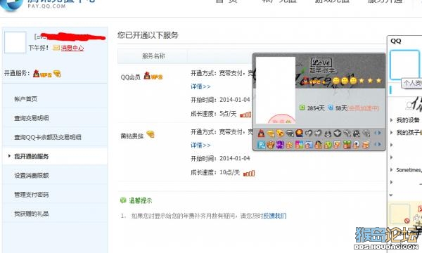The width and height of the screenshot is (422, 253).
Task: Click the 黄钻贵族 service name
Action: point(132,136)
